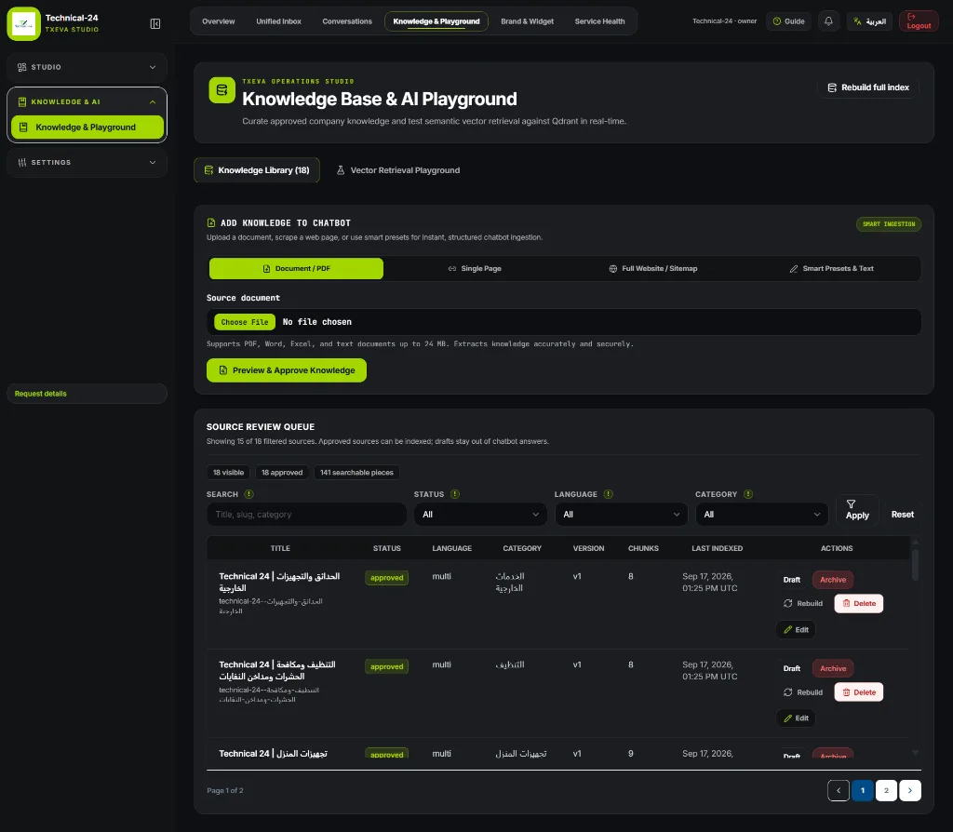Select the Knowledge Library (18) tab
The image size is (953, 832).
(257, 170)
